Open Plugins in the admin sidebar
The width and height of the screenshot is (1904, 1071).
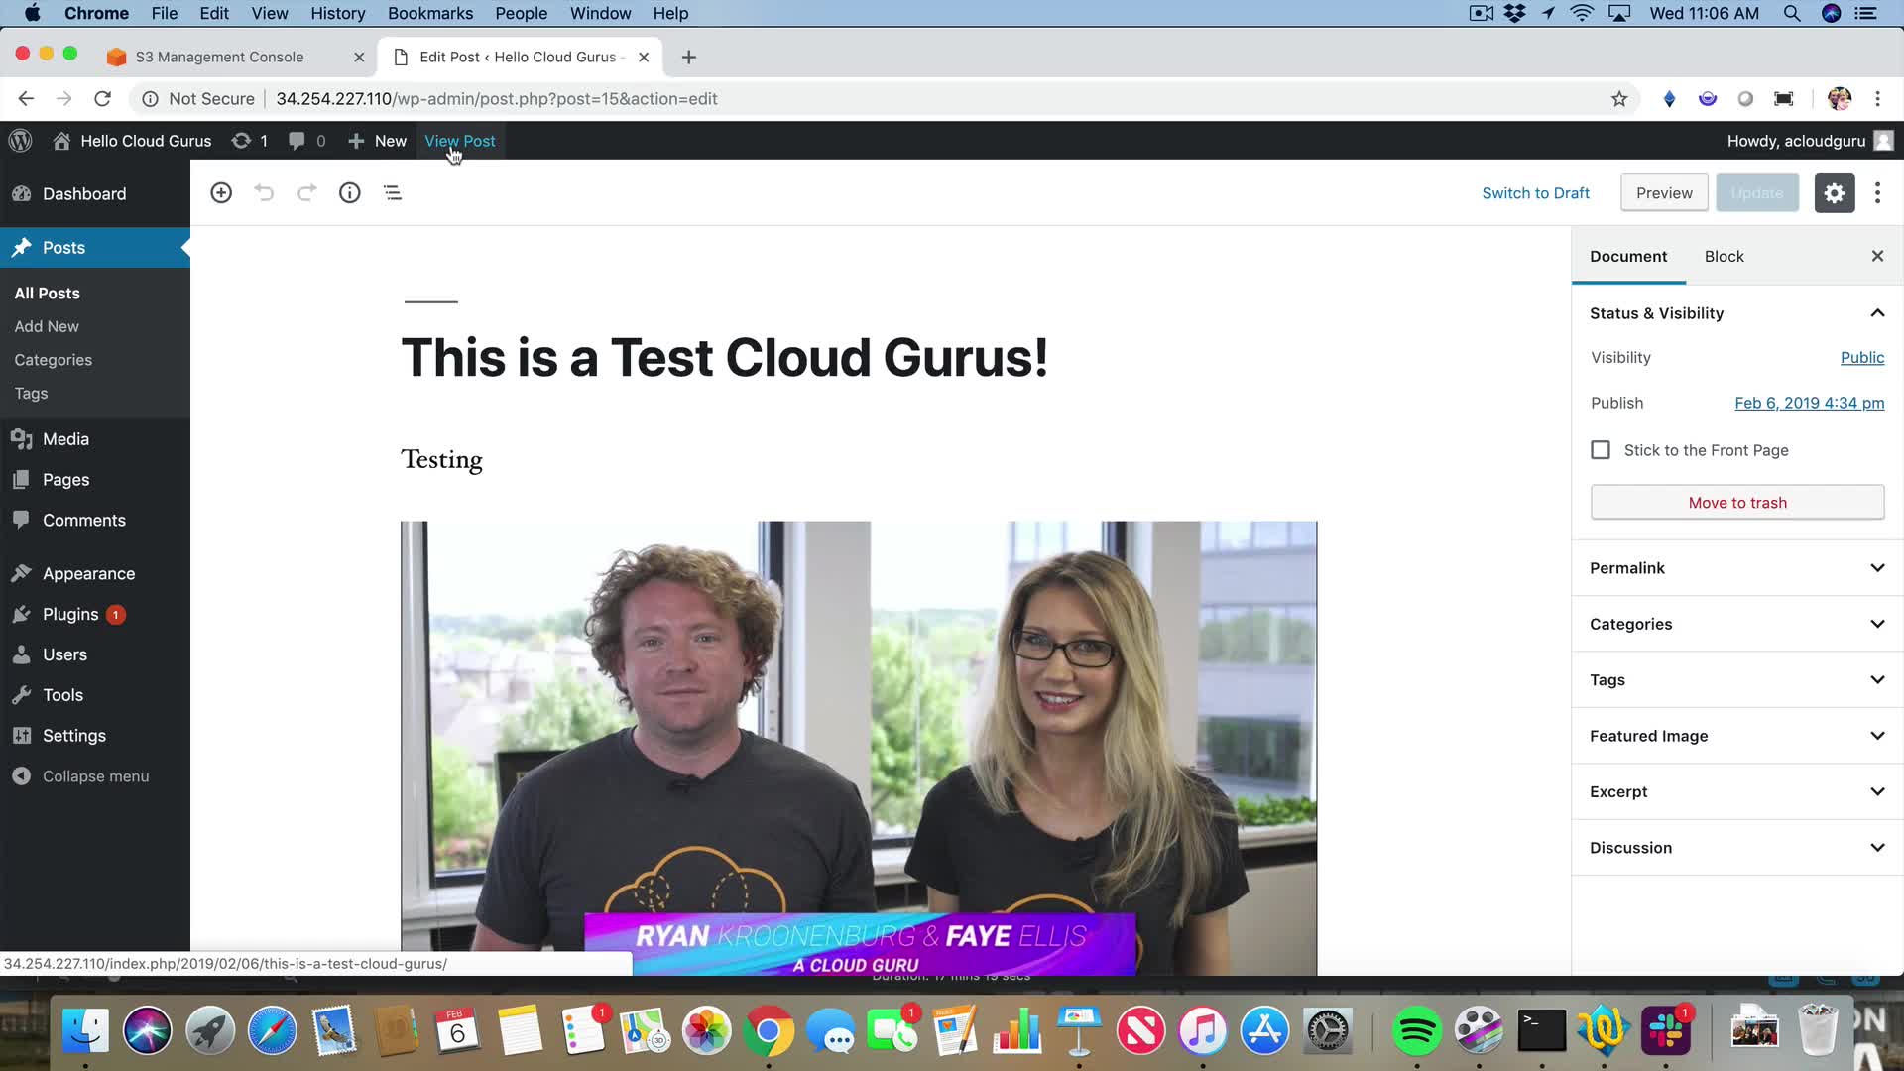click(70, 614)
